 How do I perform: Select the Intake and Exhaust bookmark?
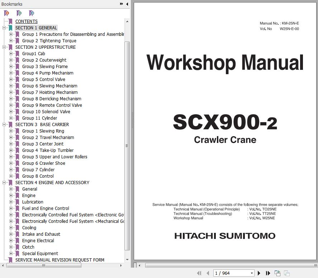[41, 234]
